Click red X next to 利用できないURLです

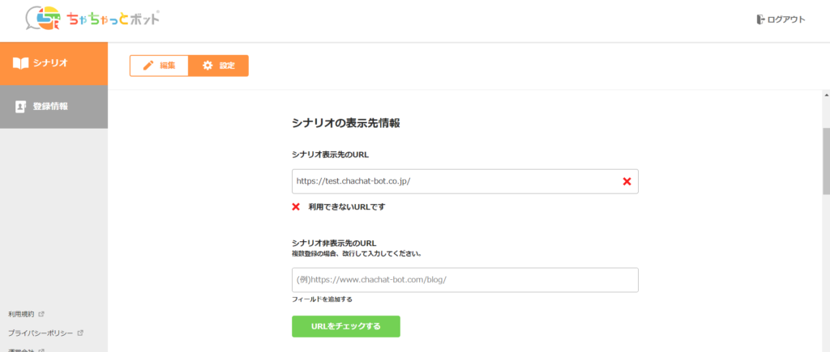click(x=296, y=206)
